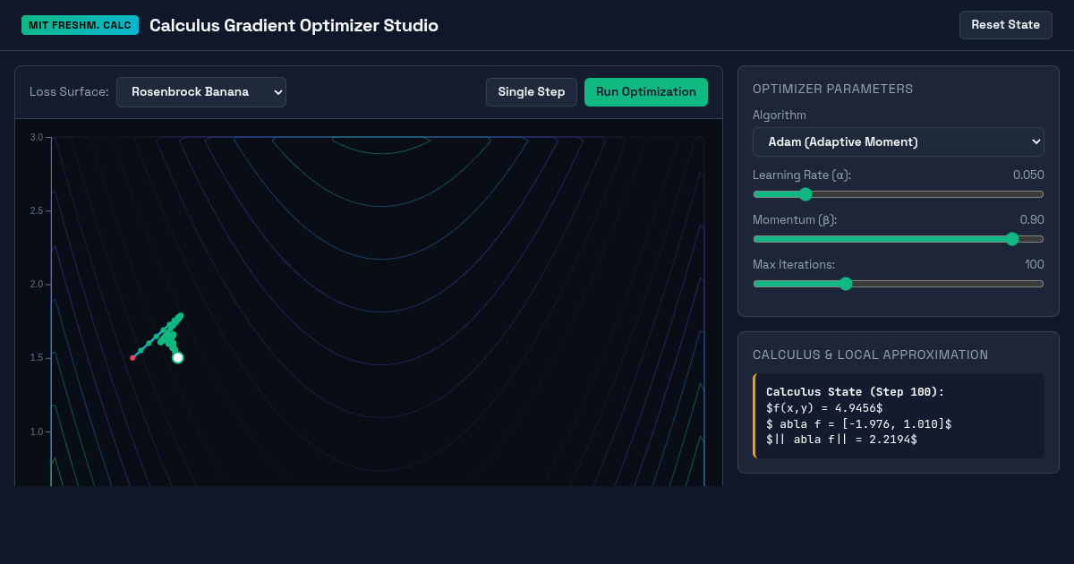Click the f(x,y) = 4.9456 readout
Viewport: 1074px width, 564px height.
coord(824,408)
